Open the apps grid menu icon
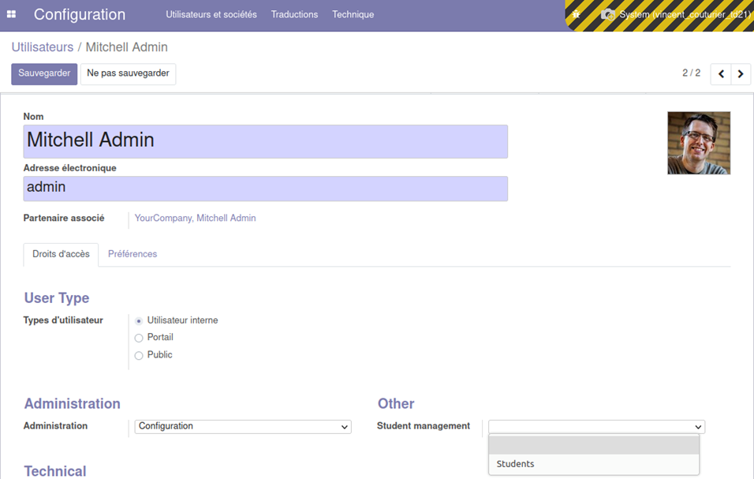This screenshot has height=479, width=754. click(11, 14)
